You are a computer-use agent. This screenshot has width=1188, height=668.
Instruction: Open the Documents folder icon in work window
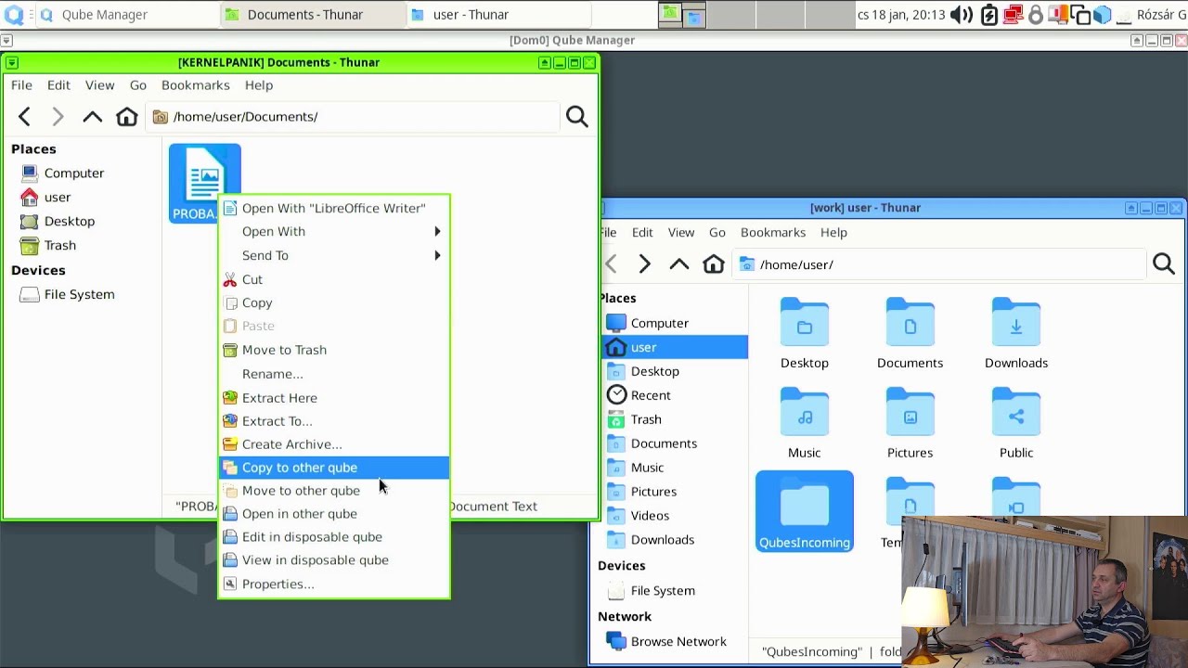910,334
